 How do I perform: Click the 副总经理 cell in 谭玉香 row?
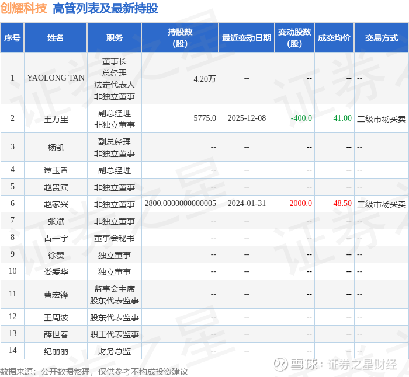115,170
